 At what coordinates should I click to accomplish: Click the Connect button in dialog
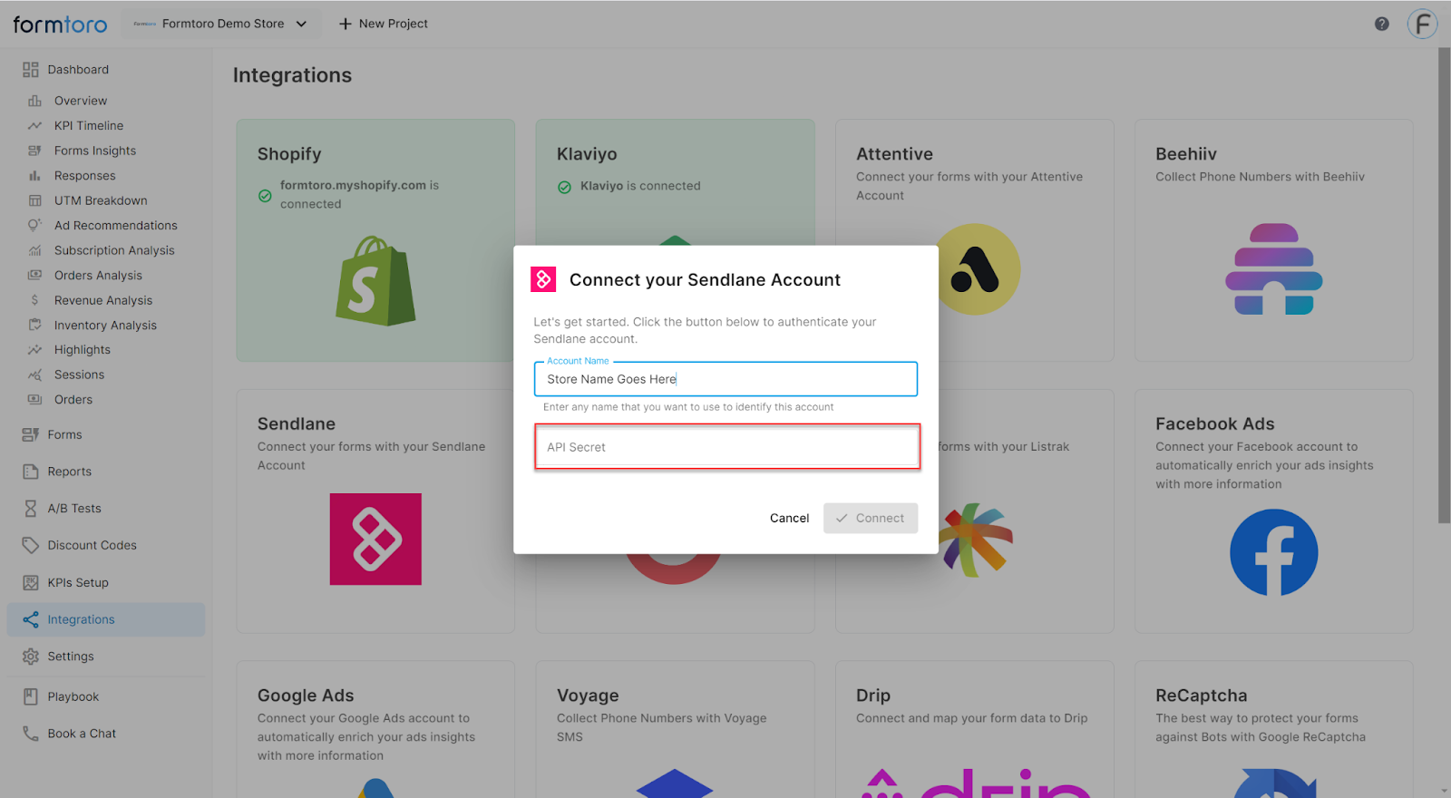click(x=871, y=518)
